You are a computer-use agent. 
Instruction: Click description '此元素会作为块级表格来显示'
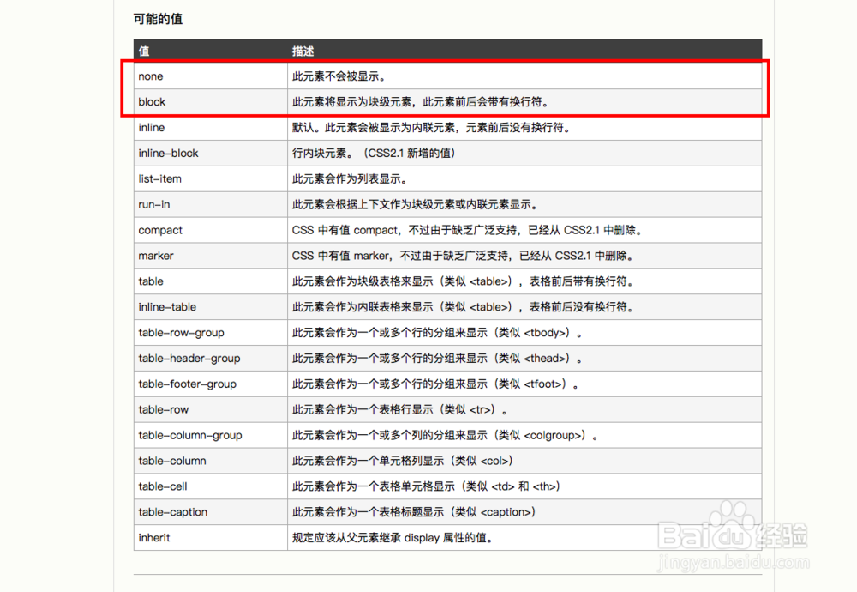(463, 281)
